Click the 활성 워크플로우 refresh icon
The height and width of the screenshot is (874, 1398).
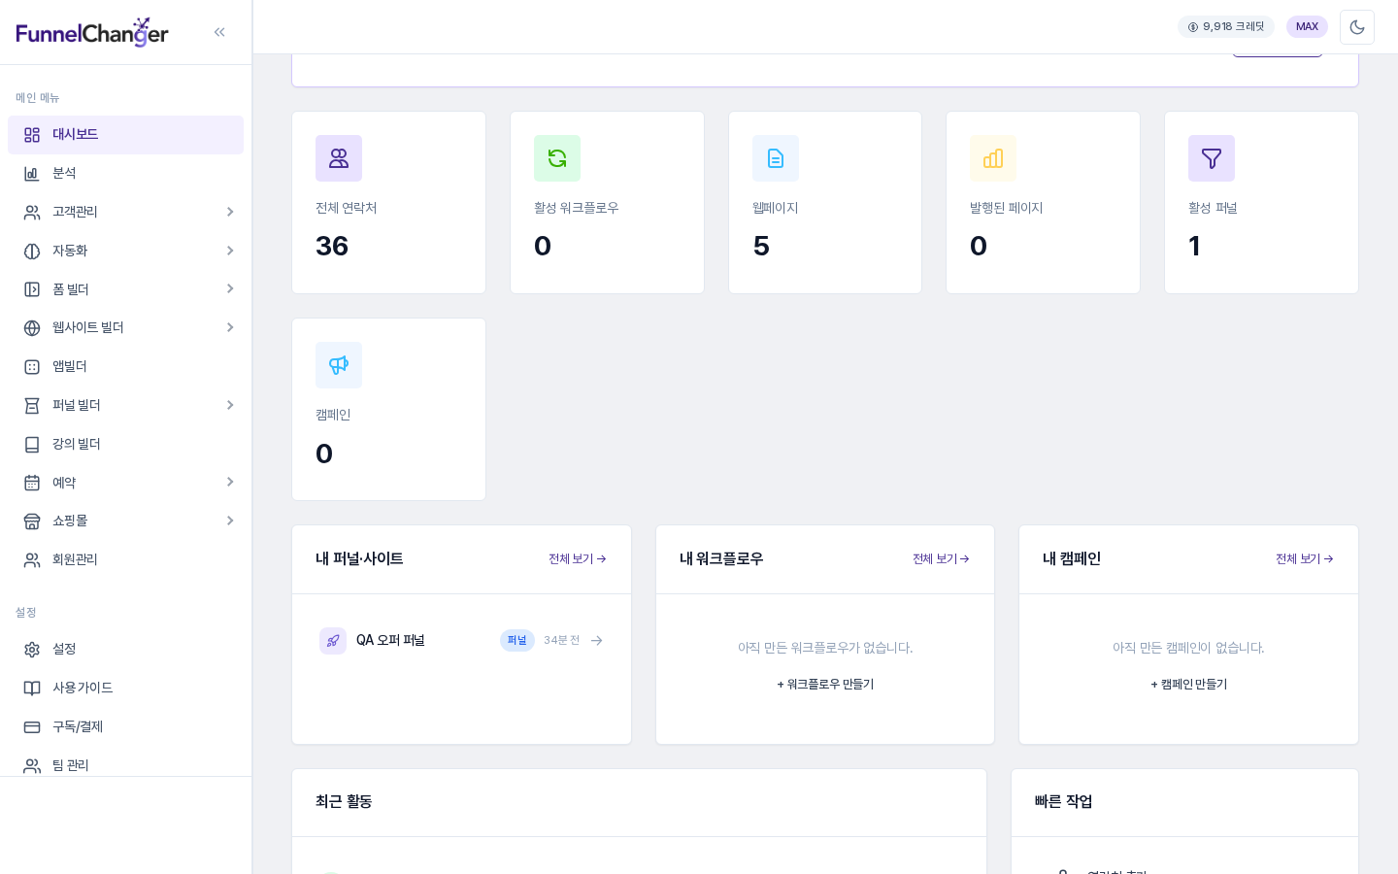(x=557, y=158)
